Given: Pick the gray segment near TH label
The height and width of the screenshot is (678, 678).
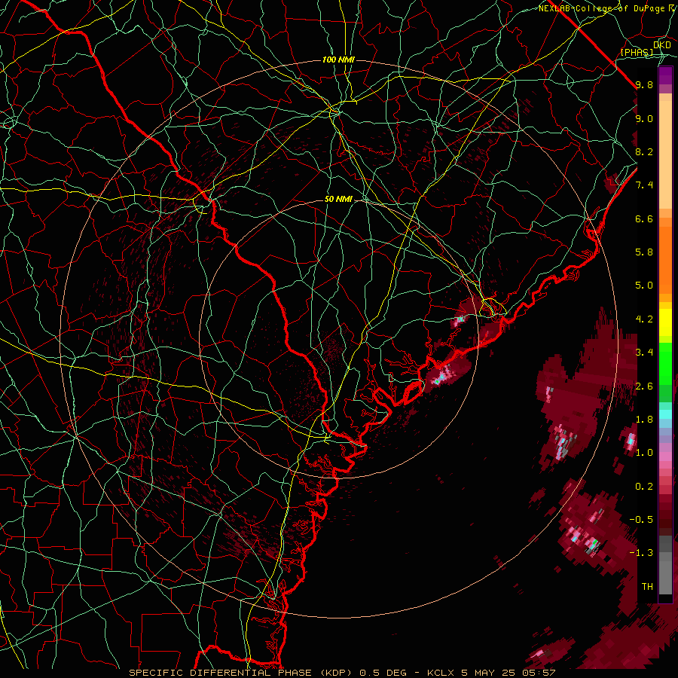Looking at the screenshot, I should (665, 578).
